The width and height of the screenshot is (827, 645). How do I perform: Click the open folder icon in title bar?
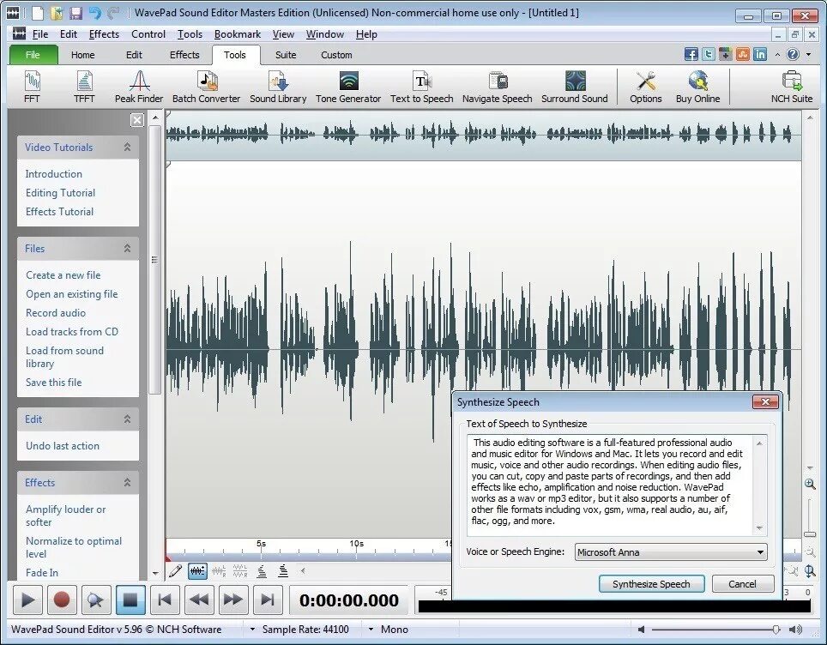[57, 13]
